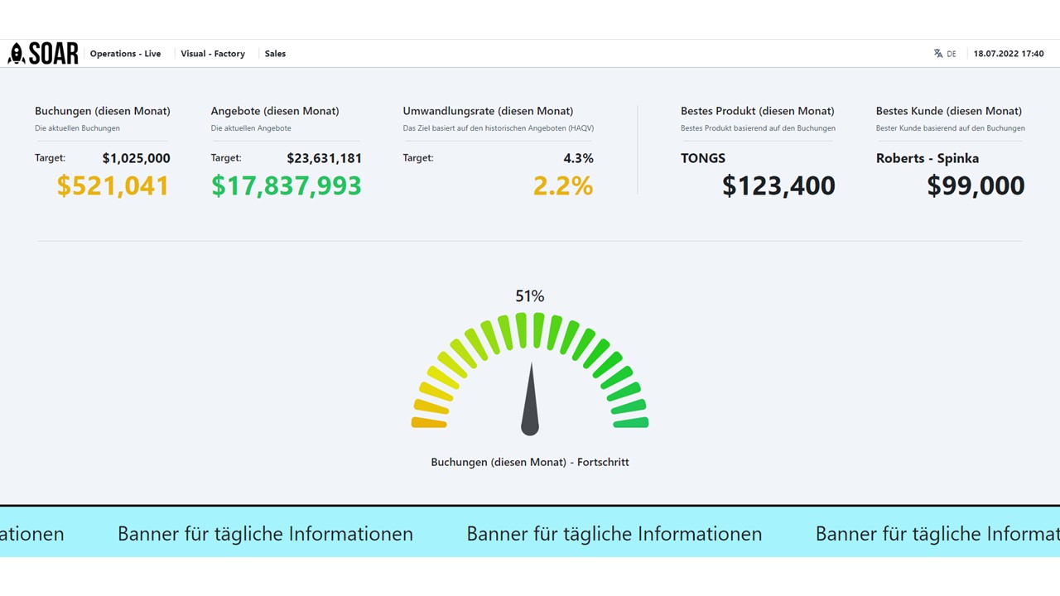The width and height of the screenshot is (1060, 596).
Task: Click the translate language icon
Action: [938, 53]
